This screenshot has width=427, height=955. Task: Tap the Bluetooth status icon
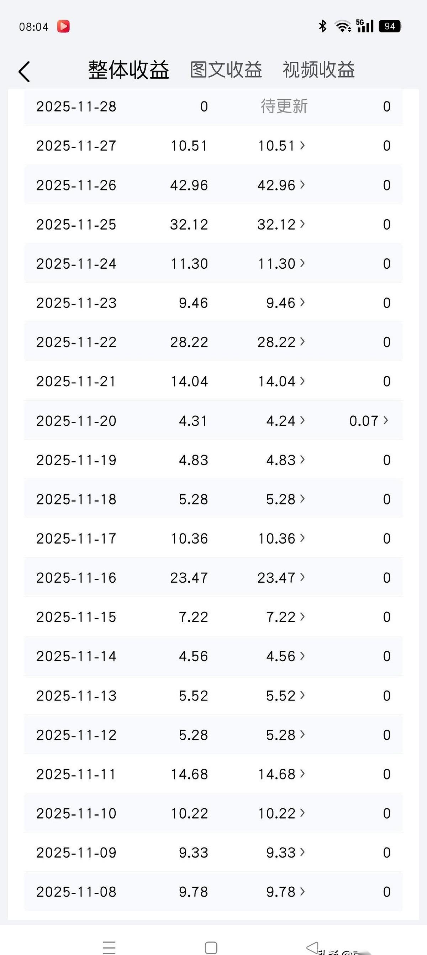[x=322, y=26]
